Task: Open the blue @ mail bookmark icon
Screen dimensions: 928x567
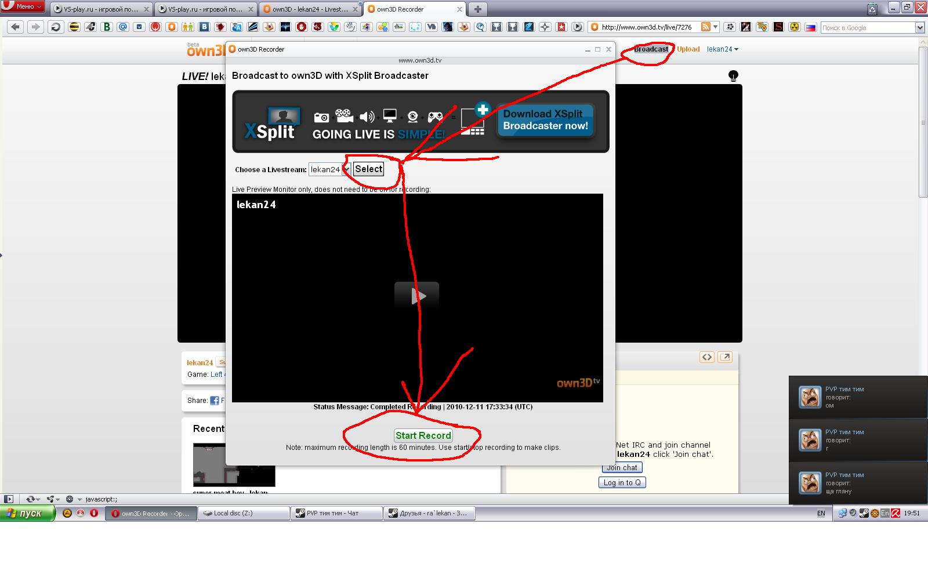Action: coord(123,27)
